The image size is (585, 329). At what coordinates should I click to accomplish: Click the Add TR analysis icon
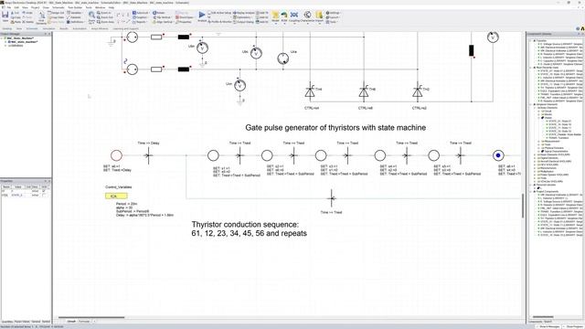coord(263,13)
